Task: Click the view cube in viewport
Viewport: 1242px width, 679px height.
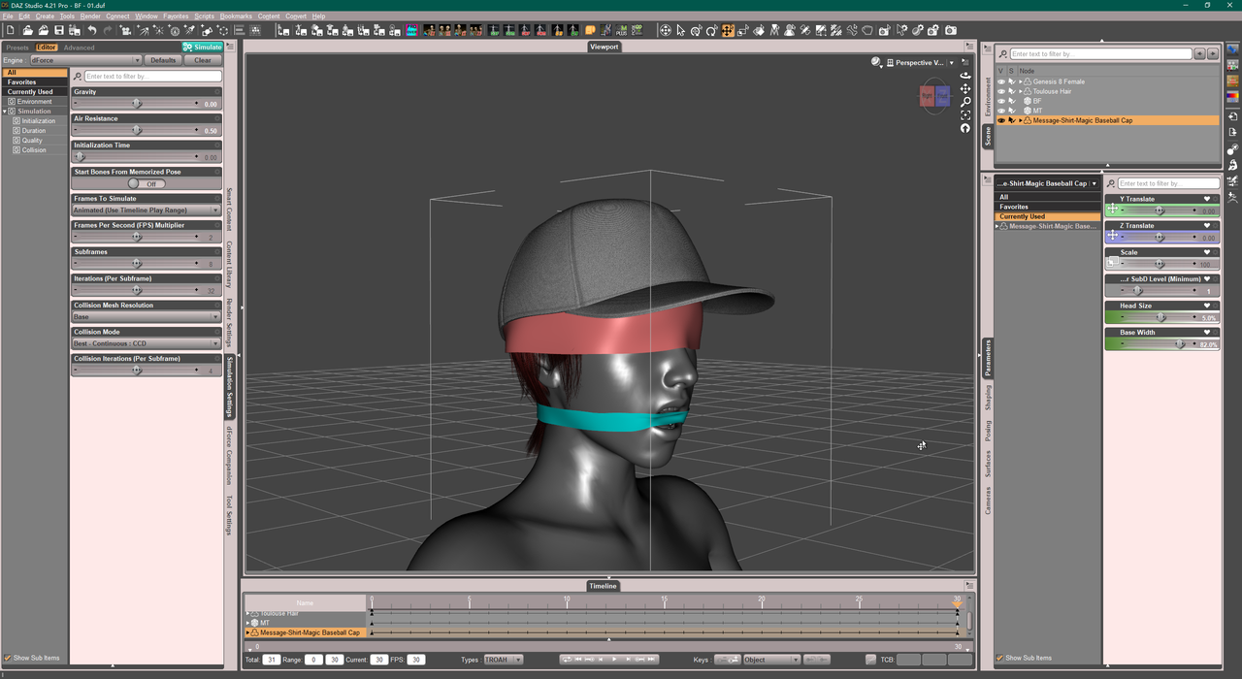Action: 934,96
